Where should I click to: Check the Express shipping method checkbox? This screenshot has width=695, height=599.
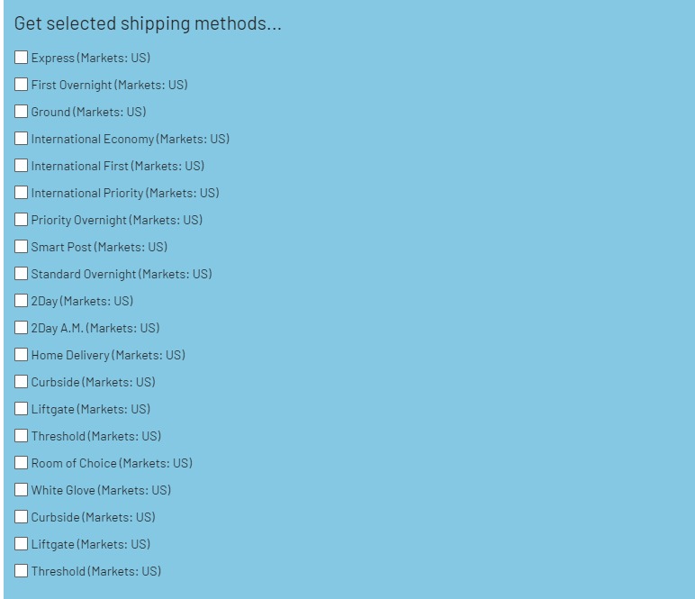click(x=21, y=58)
